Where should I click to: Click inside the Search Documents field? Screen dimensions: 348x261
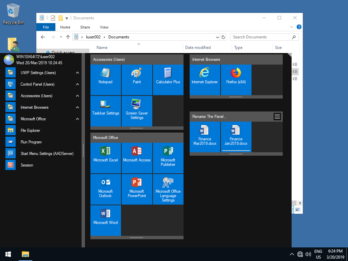[260, 37]
